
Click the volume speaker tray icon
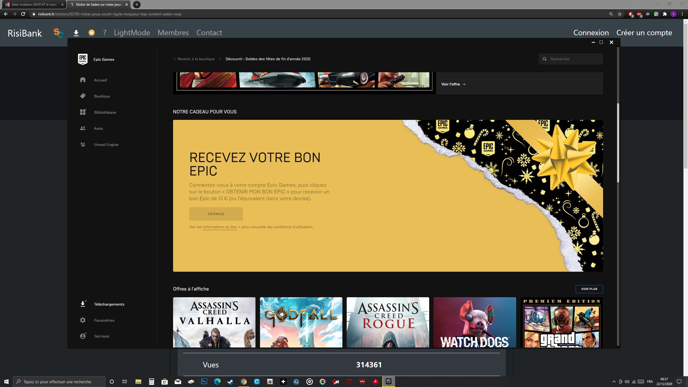point(627,382)
